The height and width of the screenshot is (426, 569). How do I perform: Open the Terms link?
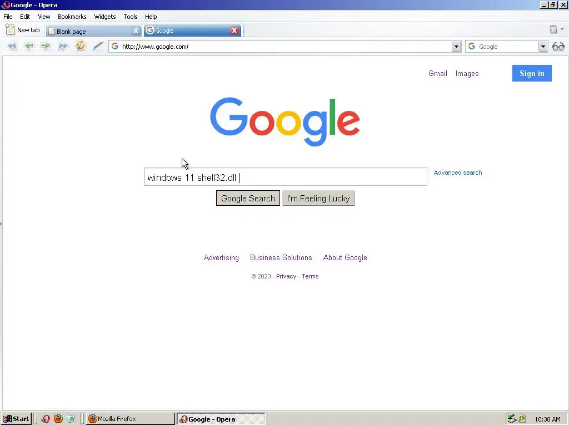(310, 276)
